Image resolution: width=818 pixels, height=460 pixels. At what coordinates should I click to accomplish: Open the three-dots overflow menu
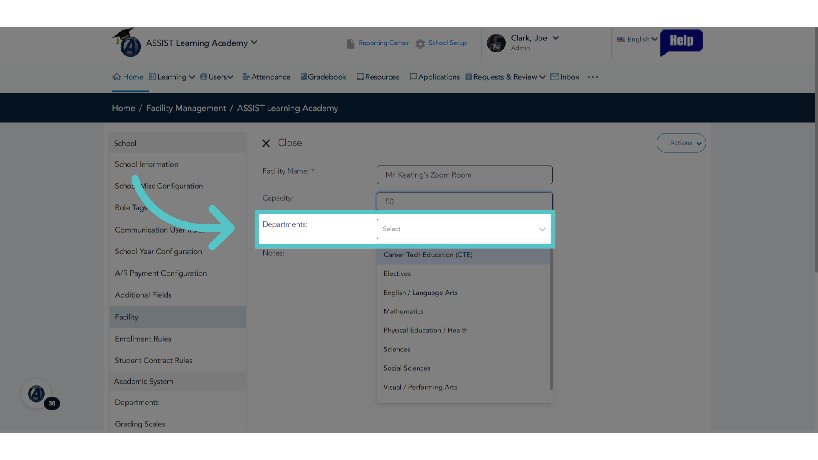(x=593, y=77)
